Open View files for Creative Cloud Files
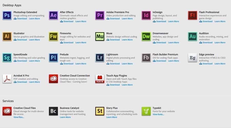This screenshot has height=128, width=231. 19,117
